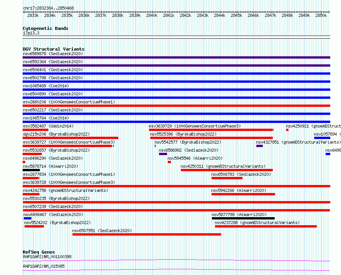Viewport: 341px width, 275px height.
Task: Click the 2836k ruler tick label
Action: pyautogui.click(x=84, y=15)
